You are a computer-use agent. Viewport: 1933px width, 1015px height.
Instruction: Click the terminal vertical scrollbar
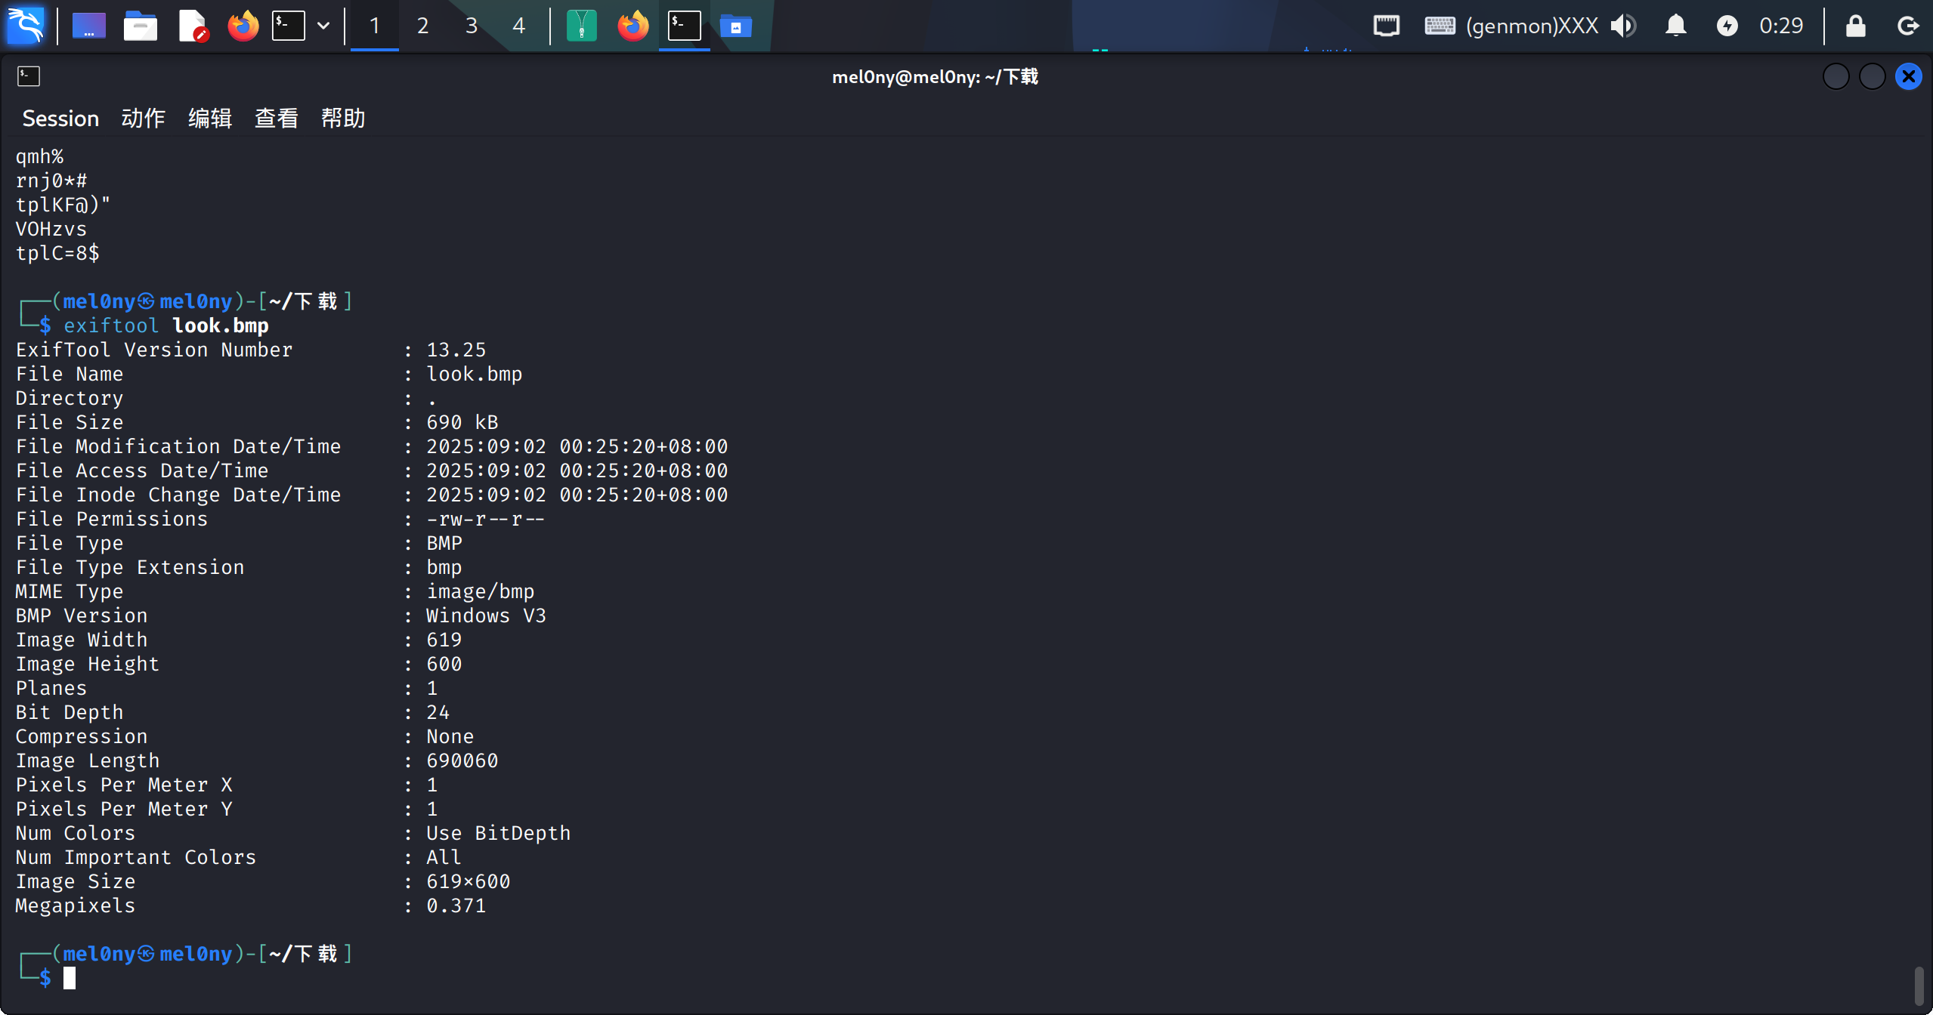(x=1919, y=986)
